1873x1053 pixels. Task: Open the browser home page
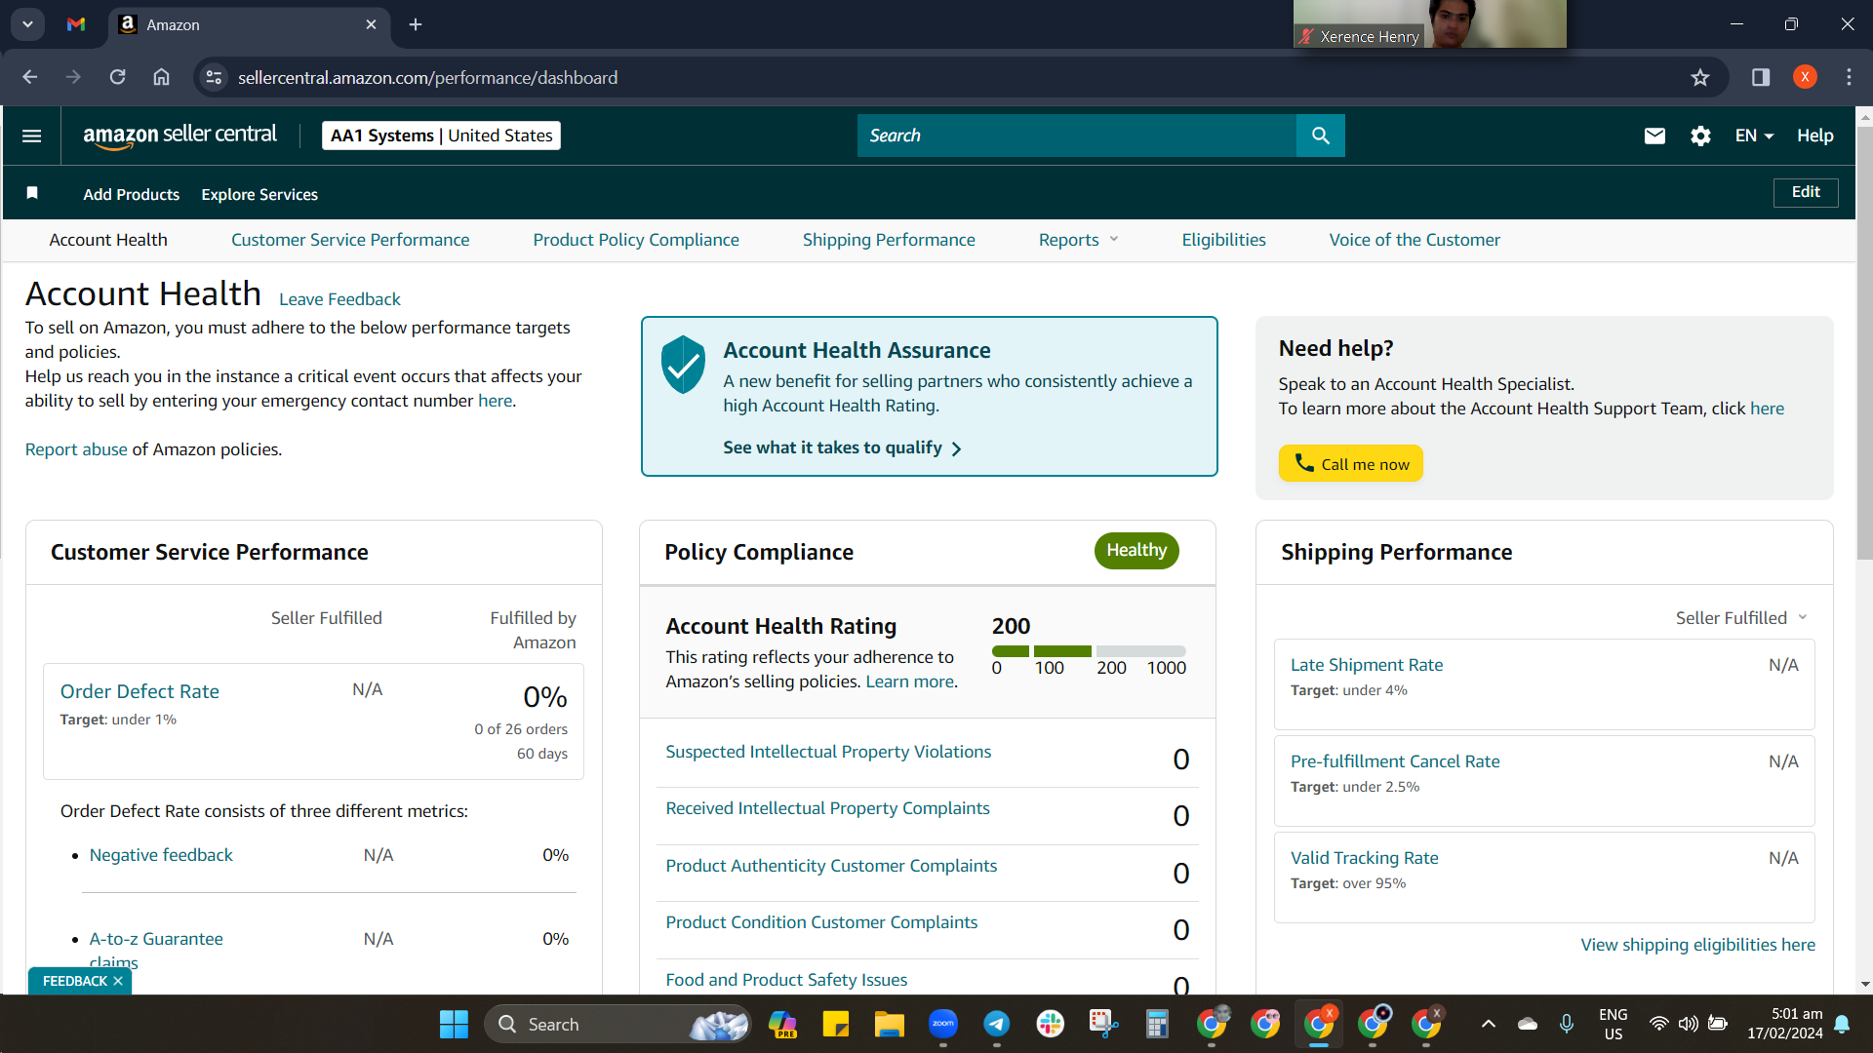[161, 77]
